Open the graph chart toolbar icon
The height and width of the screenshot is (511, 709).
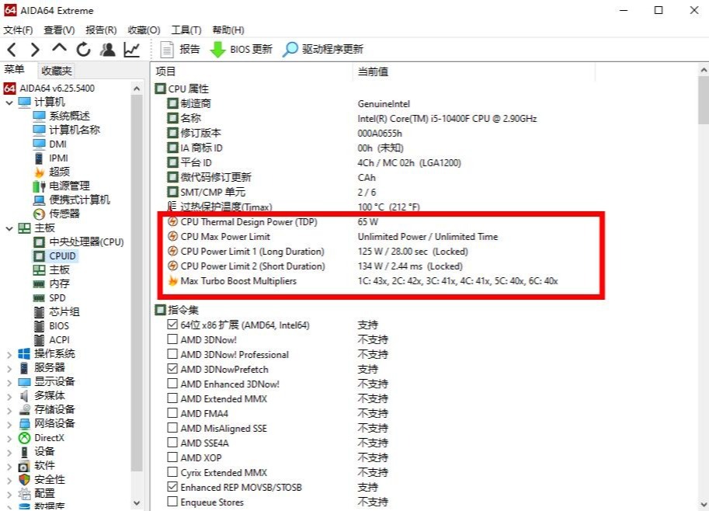click(131, 49)
